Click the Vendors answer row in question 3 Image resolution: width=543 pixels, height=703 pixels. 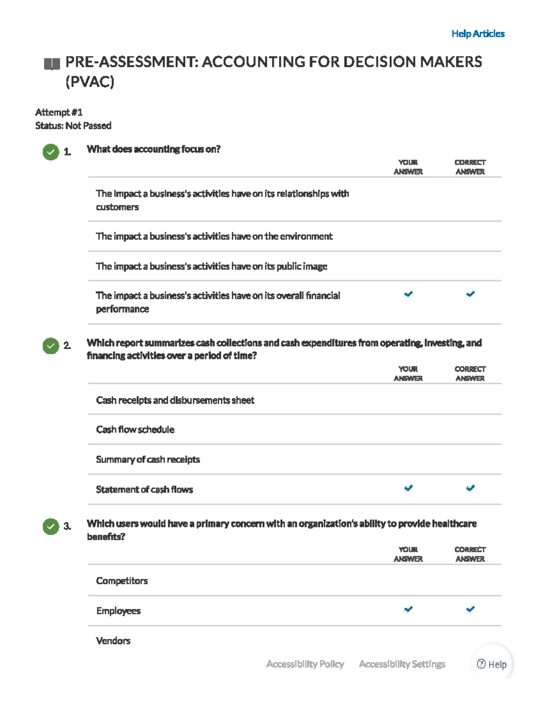point(113,641)
